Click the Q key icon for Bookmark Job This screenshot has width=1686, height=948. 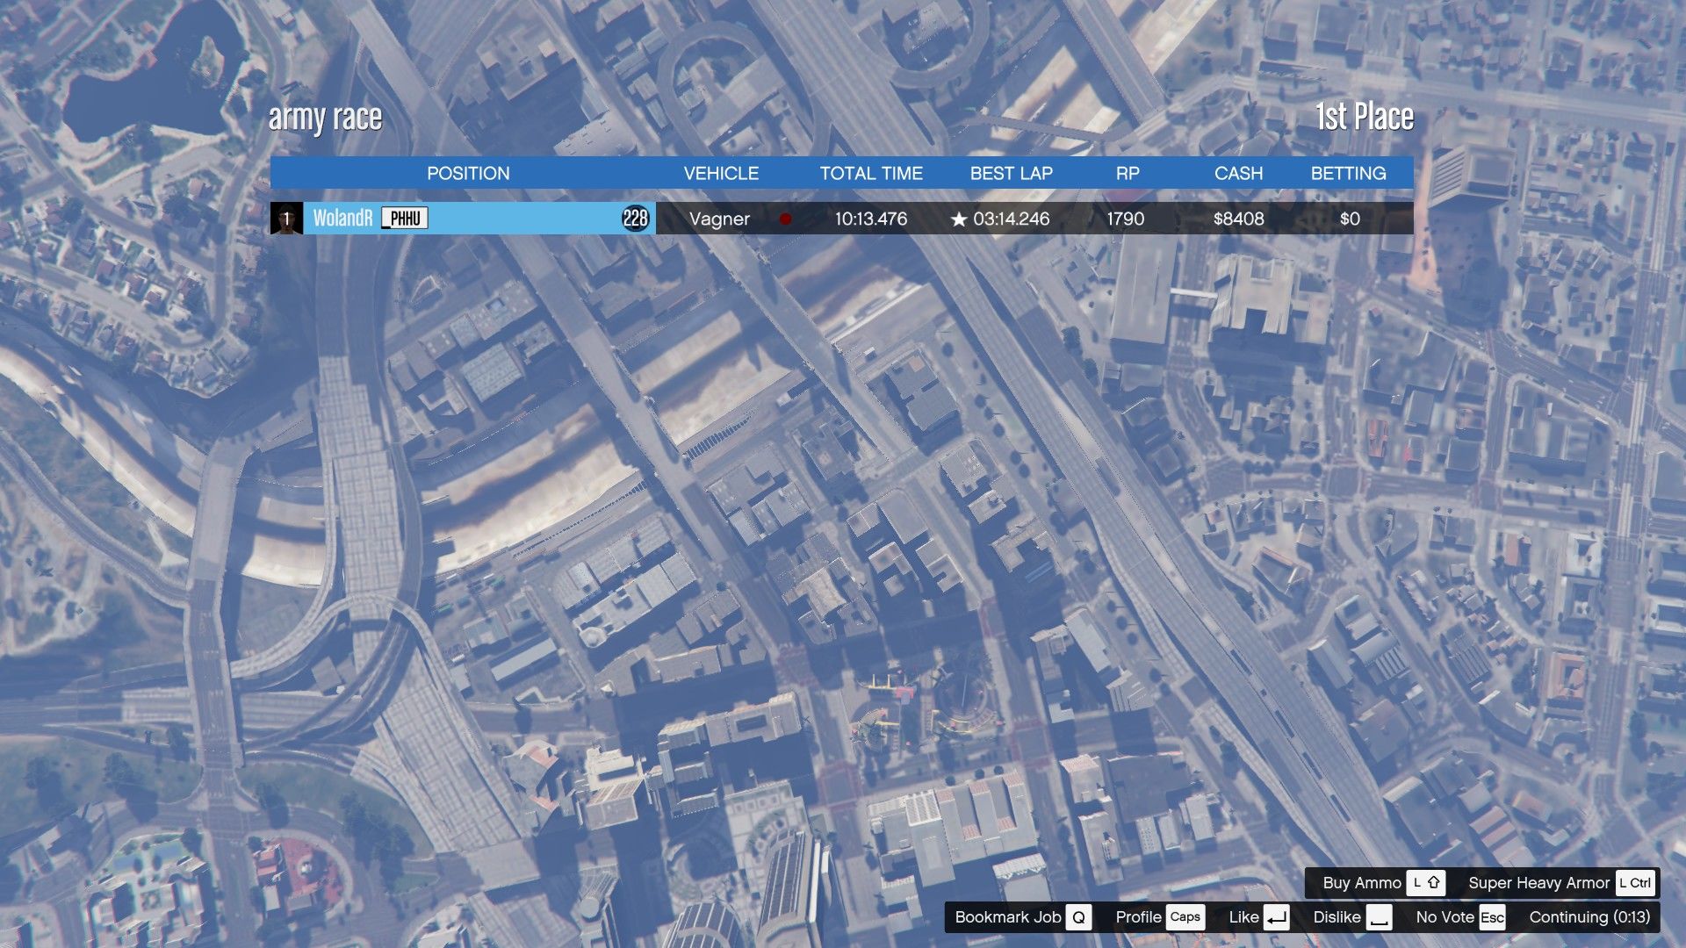(1078, 917)
